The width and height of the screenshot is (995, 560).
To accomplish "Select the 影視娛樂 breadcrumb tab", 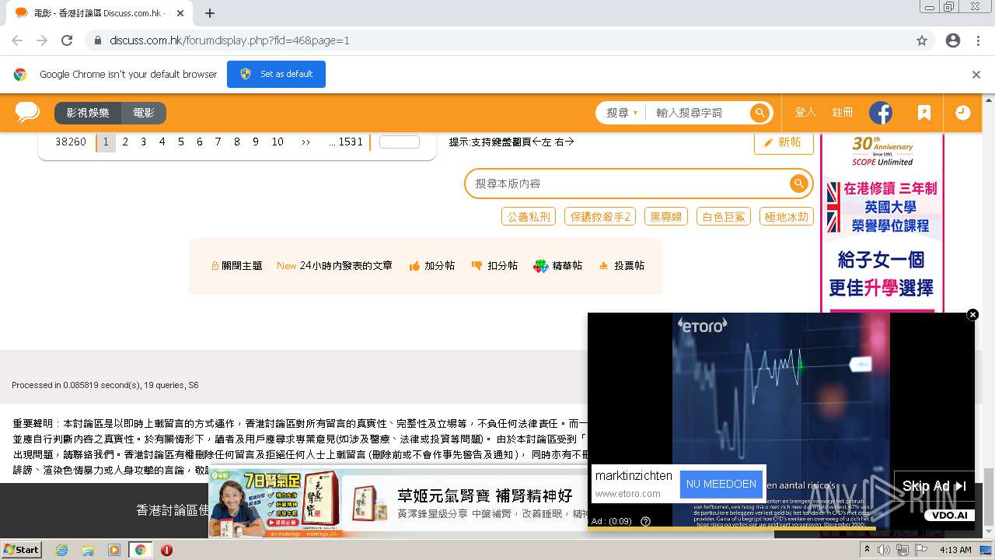I will click(88, 113).
